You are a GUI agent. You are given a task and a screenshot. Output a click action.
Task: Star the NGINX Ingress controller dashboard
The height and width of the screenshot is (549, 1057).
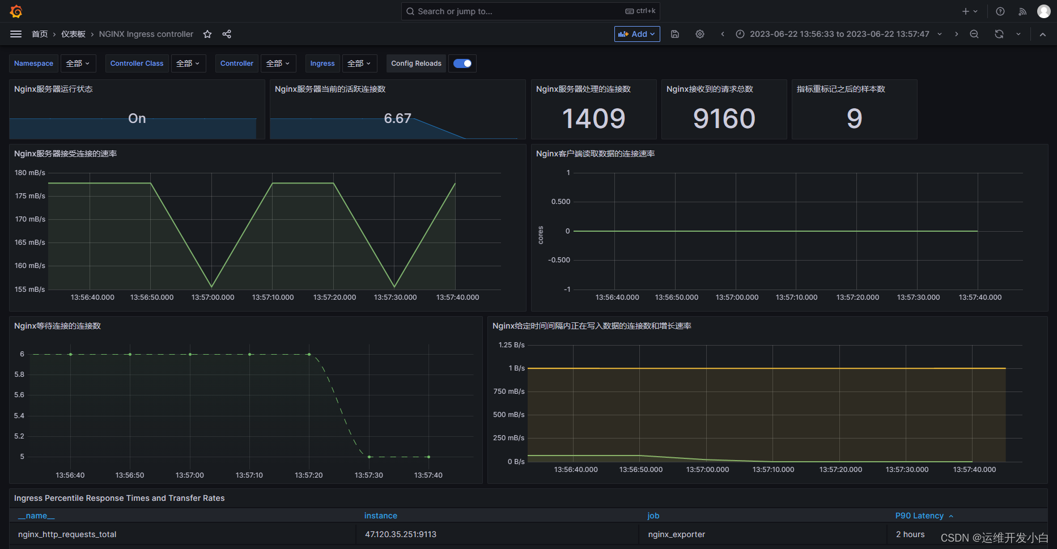[x=207, y=34]
